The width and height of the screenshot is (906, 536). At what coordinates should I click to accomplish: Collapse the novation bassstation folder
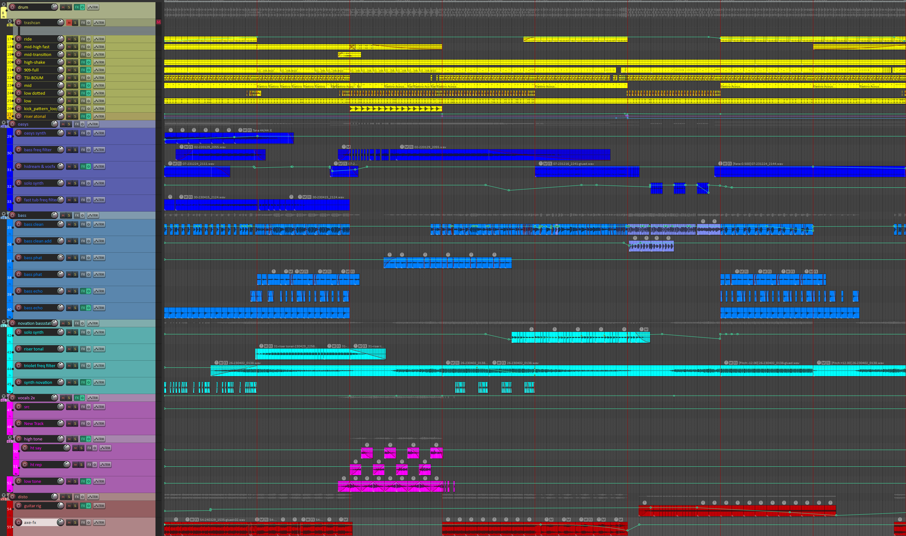coord(4,321)
